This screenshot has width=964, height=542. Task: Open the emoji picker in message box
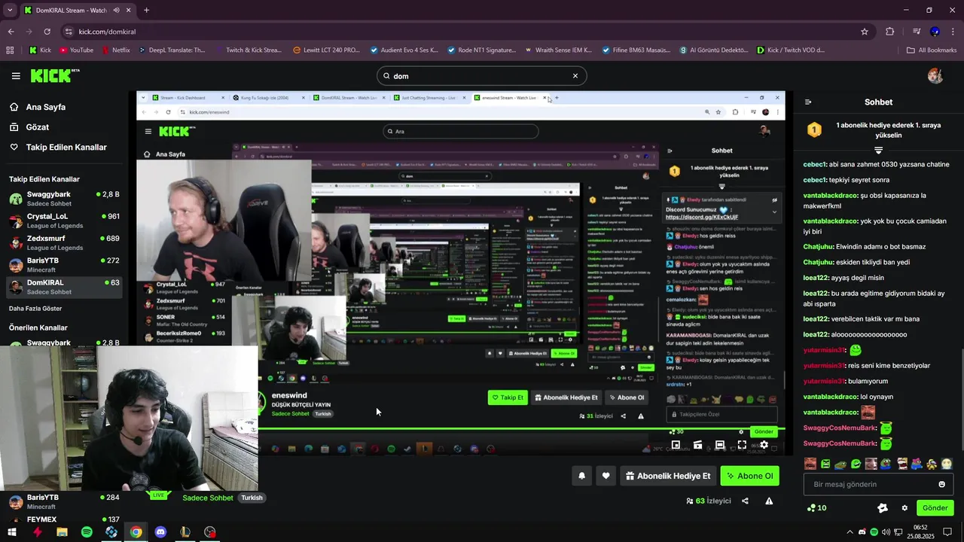(x=941, y=484)
